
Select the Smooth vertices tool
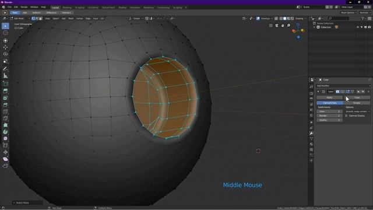coord(5,139)
